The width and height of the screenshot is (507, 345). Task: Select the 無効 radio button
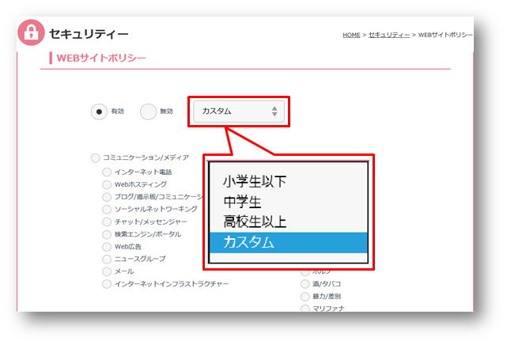click(148, 112)
